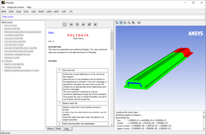The image size is (206, 135).
Task: Click the snapshot camera icon in viewer
Action: click(139, 23)
